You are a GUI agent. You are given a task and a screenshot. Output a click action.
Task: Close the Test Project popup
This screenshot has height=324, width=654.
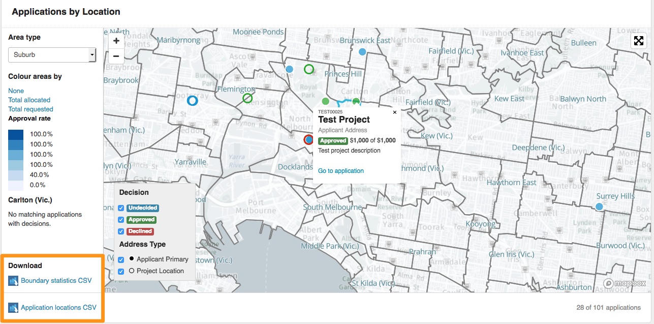click(x=395, y=112)
